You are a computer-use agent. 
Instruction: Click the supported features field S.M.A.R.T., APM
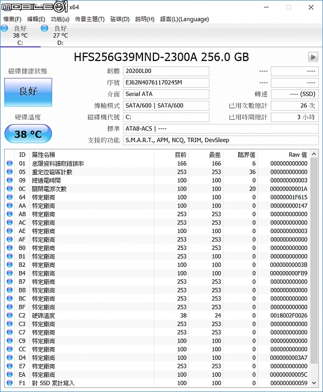click(x=221, y=140)
